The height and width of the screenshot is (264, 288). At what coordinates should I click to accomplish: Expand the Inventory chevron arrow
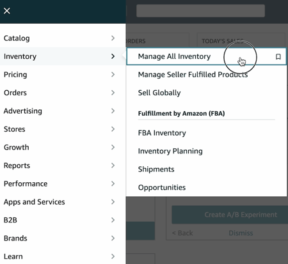click(x=113, y=56)
